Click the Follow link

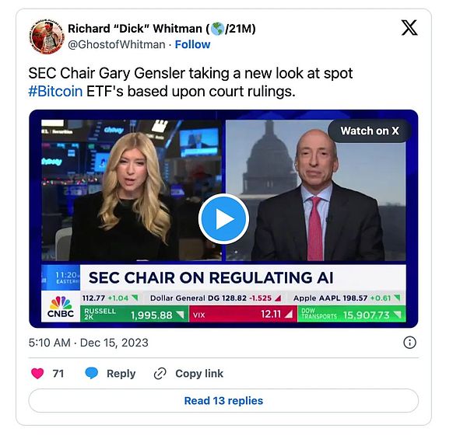[192, 44]
